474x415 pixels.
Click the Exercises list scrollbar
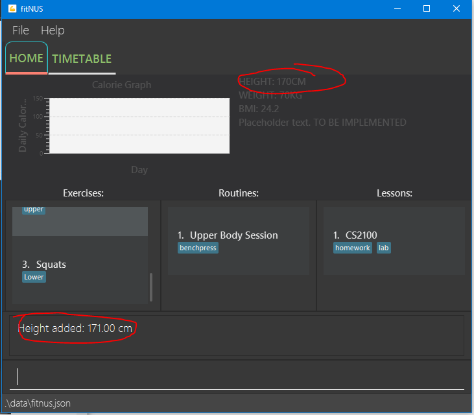coord(151,287)
